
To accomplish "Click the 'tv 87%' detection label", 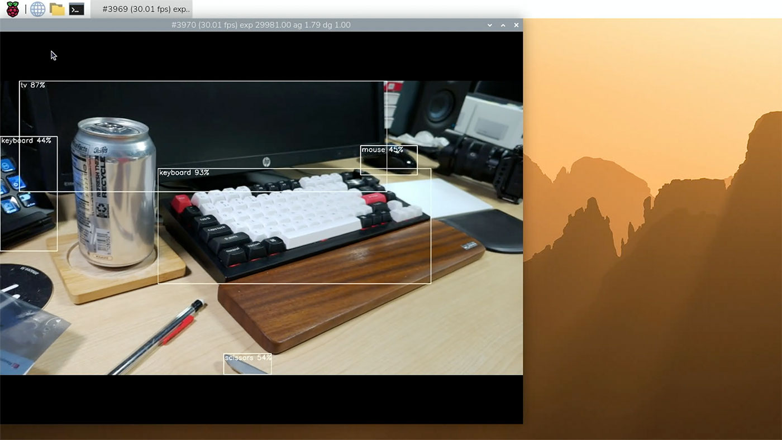I will coord(32,85).
